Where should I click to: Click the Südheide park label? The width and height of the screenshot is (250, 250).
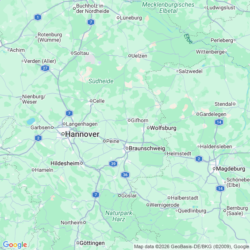[101, 81]
